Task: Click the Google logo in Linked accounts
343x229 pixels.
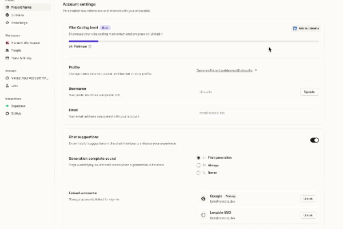Action: click(x=203, y=199)
